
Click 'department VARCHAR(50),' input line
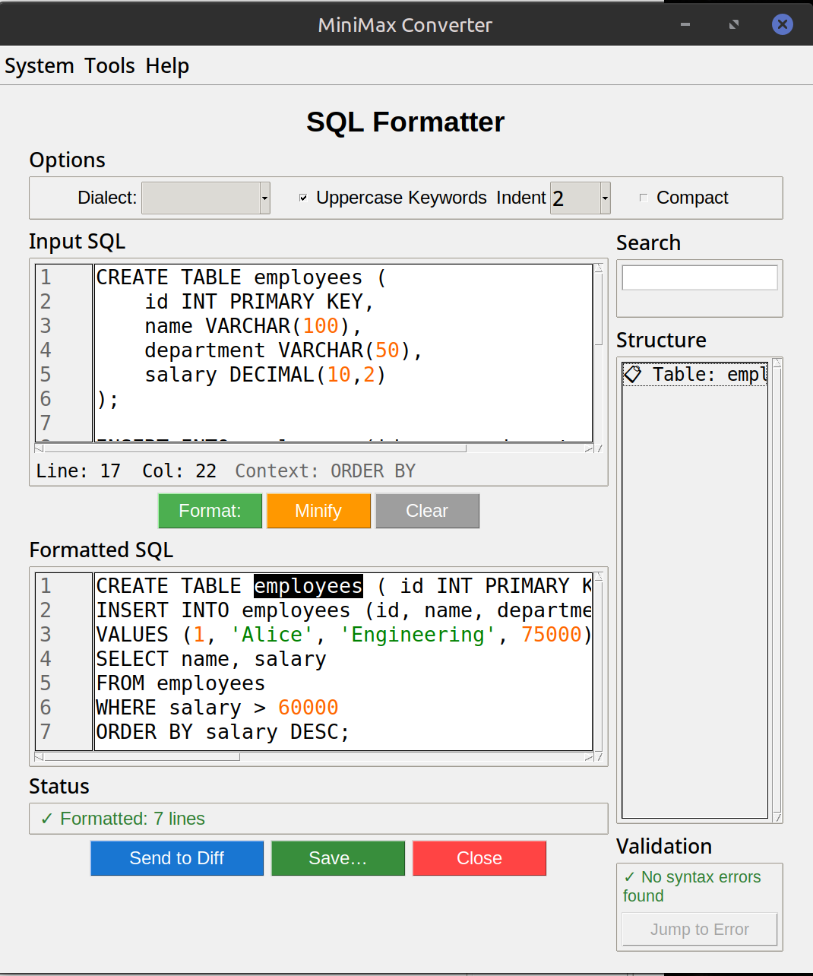(283, 350)
